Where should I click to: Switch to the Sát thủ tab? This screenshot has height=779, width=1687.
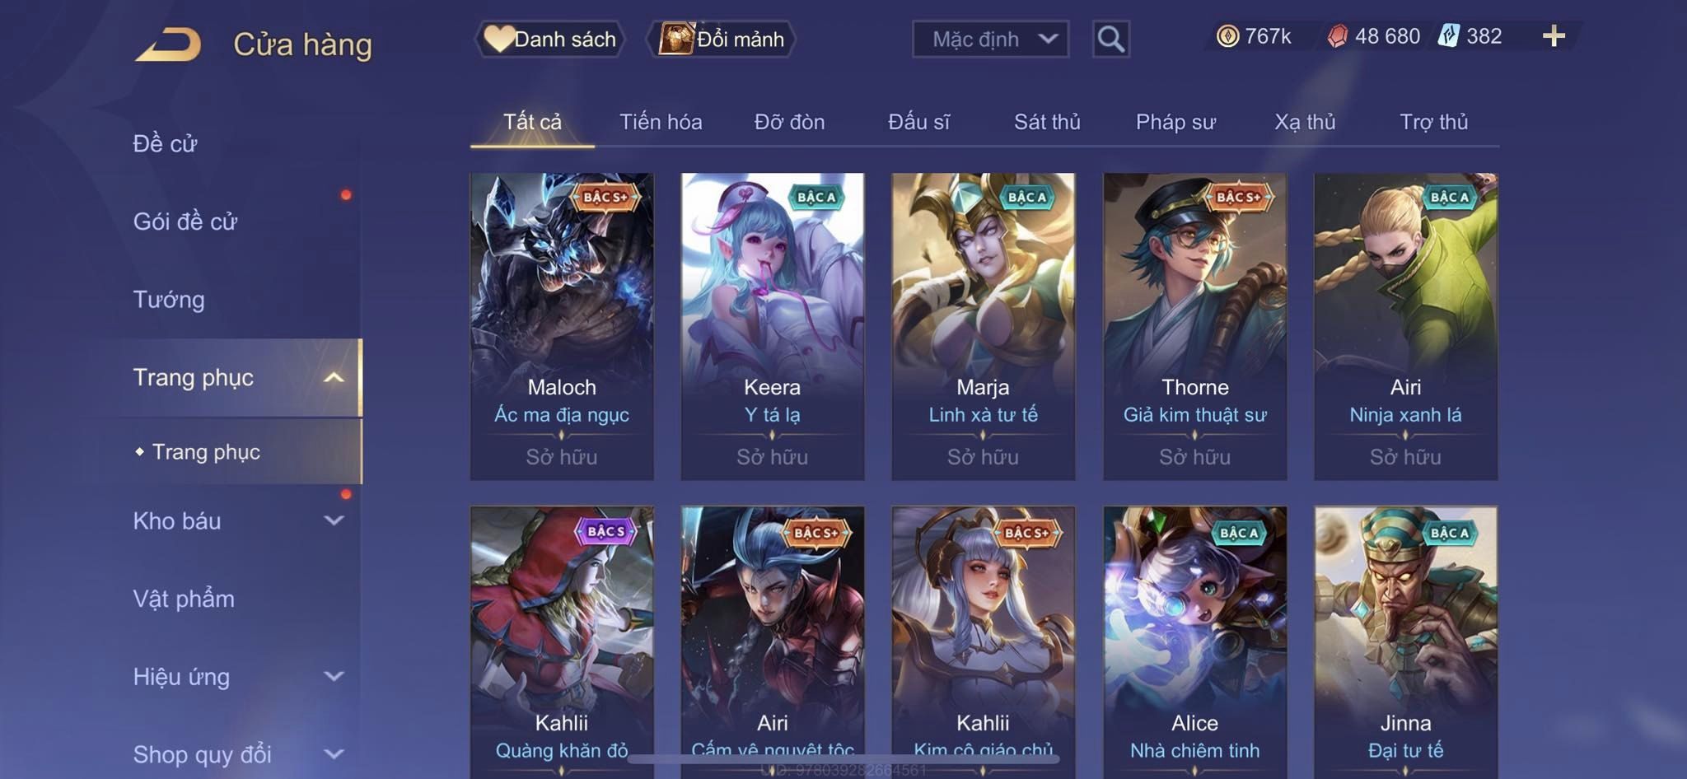click(x=1047, y=122)
